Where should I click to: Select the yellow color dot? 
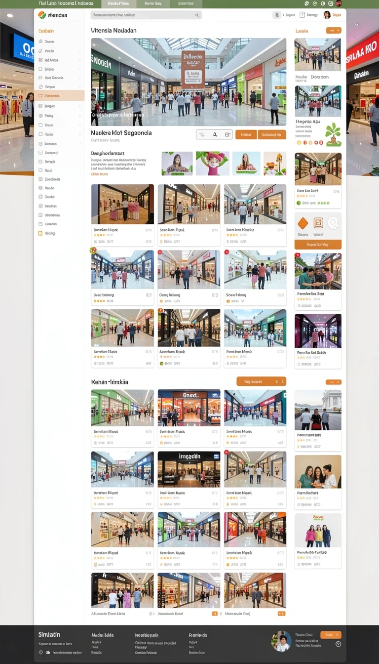299,143
